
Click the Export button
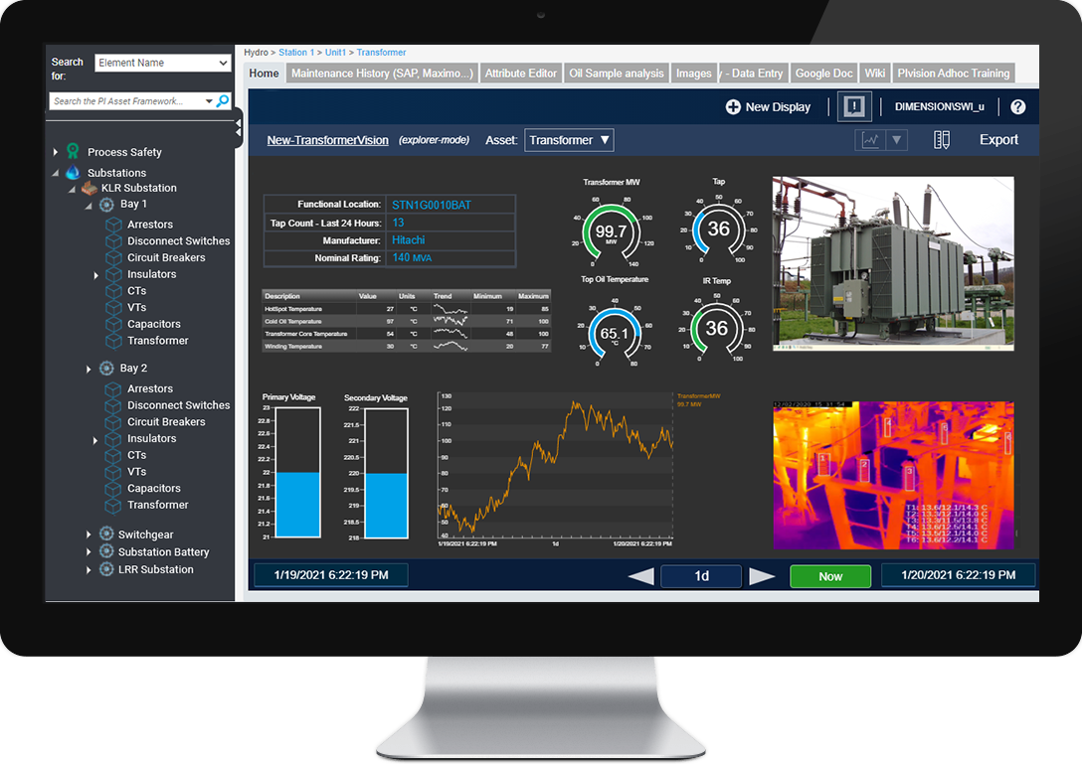pos(998,140)
